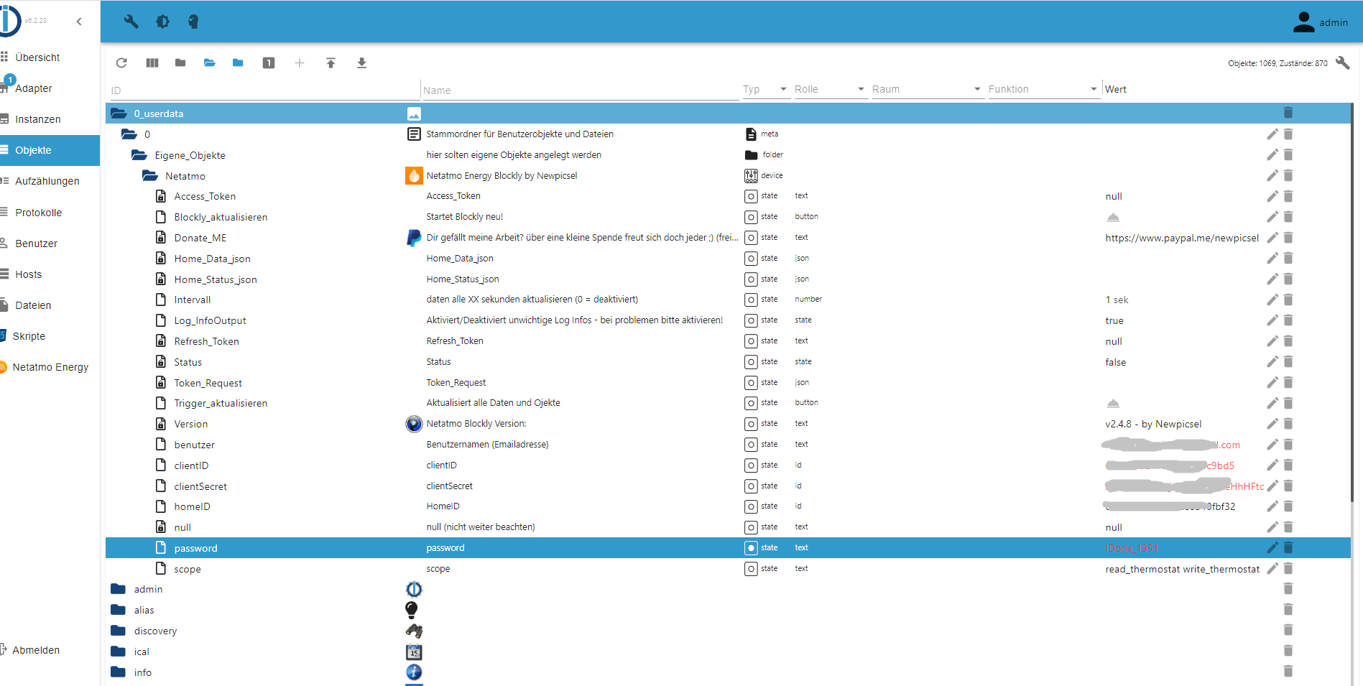Select the Refresh_Token tree row
The image size is (1363, 686).
(728, 341)
